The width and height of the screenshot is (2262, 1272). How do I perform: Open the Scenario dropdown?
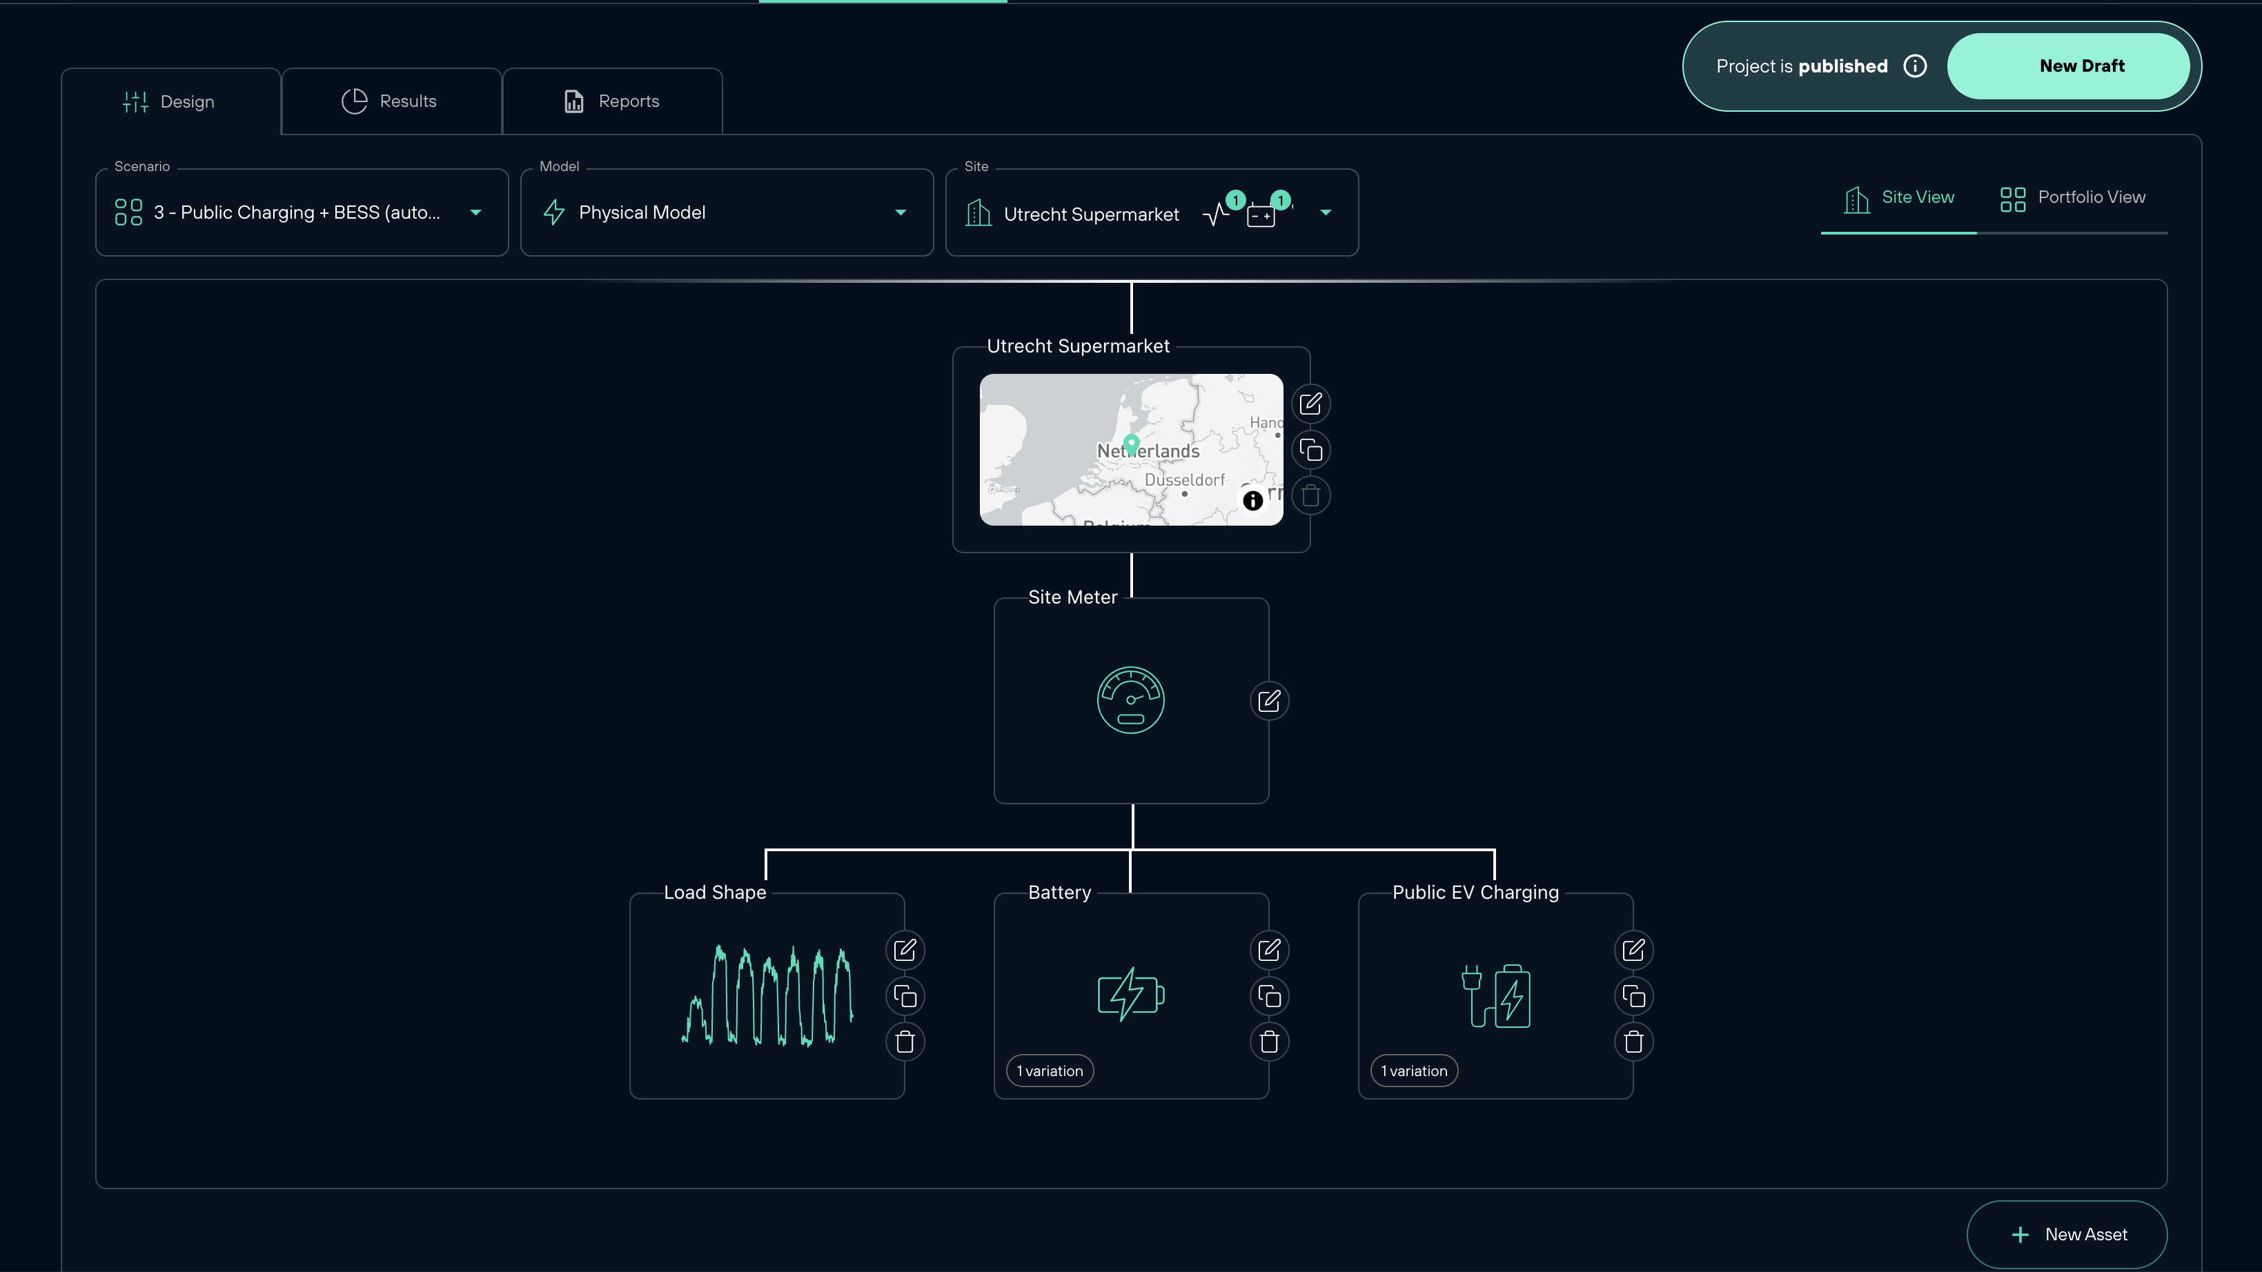coord(475,212)
